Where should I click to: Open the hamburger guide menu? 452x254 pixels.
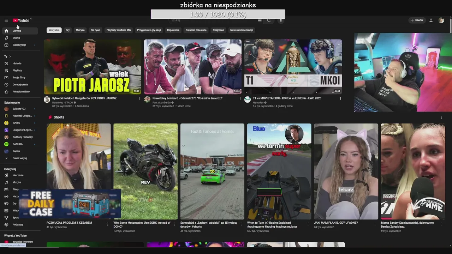pos(6,20)
